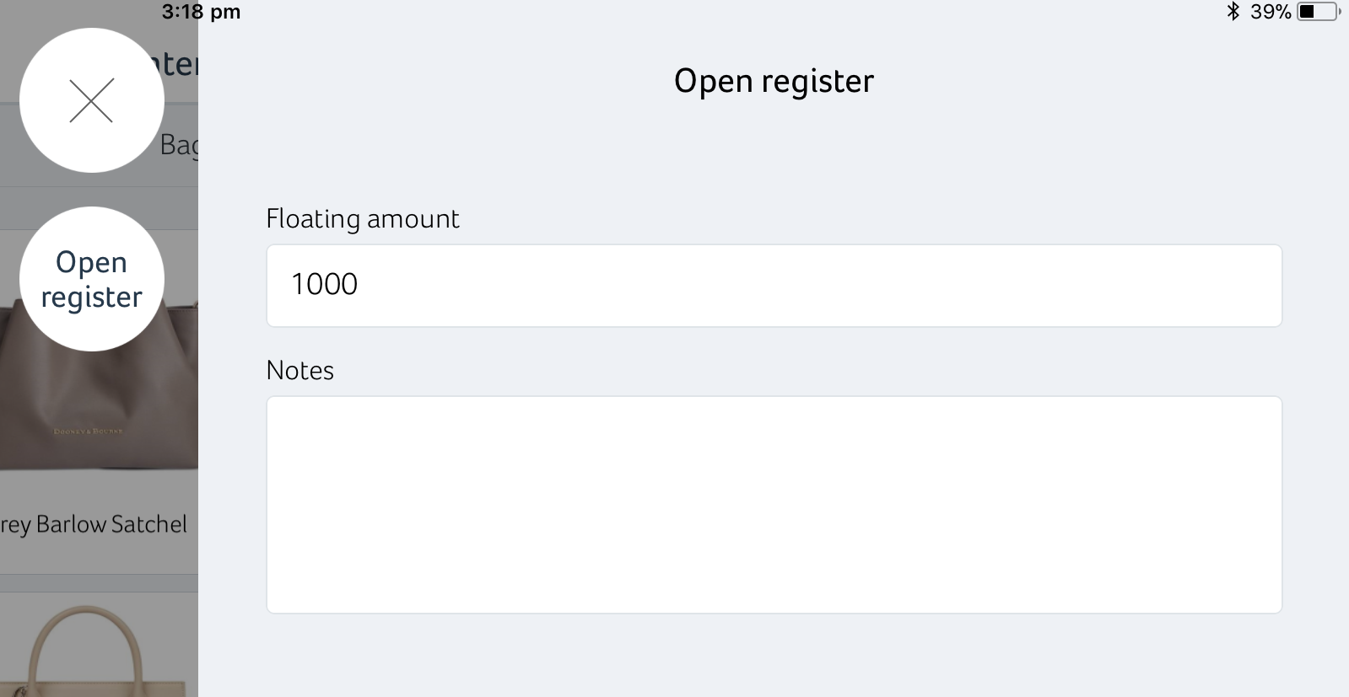The width and height of the screenshot is (1349, 697).
Task: Select the 39% battery percentage text
Action: point(1271,12)
